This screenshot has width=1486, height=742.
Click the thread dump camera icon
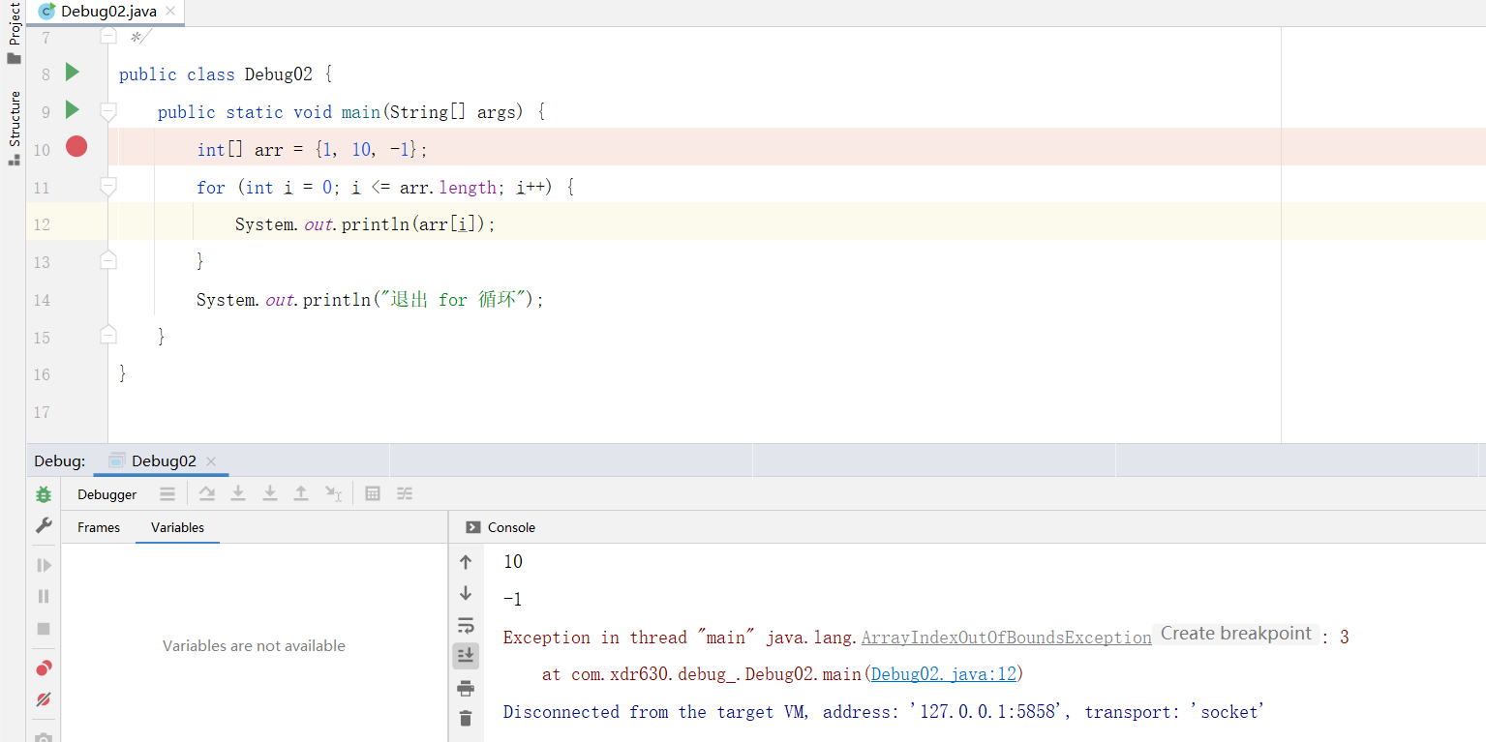[44, 737]
